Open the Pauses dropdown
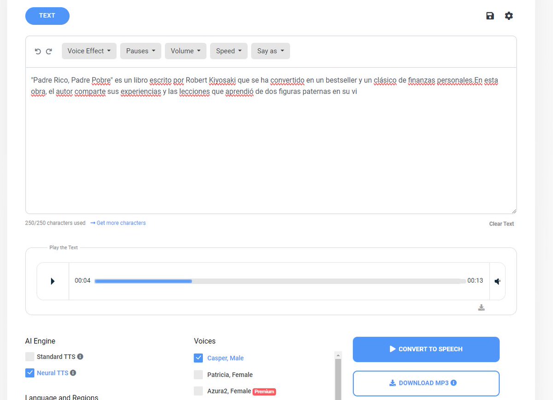Viewport: 553px width, 400px height. [x=141, y=51]
